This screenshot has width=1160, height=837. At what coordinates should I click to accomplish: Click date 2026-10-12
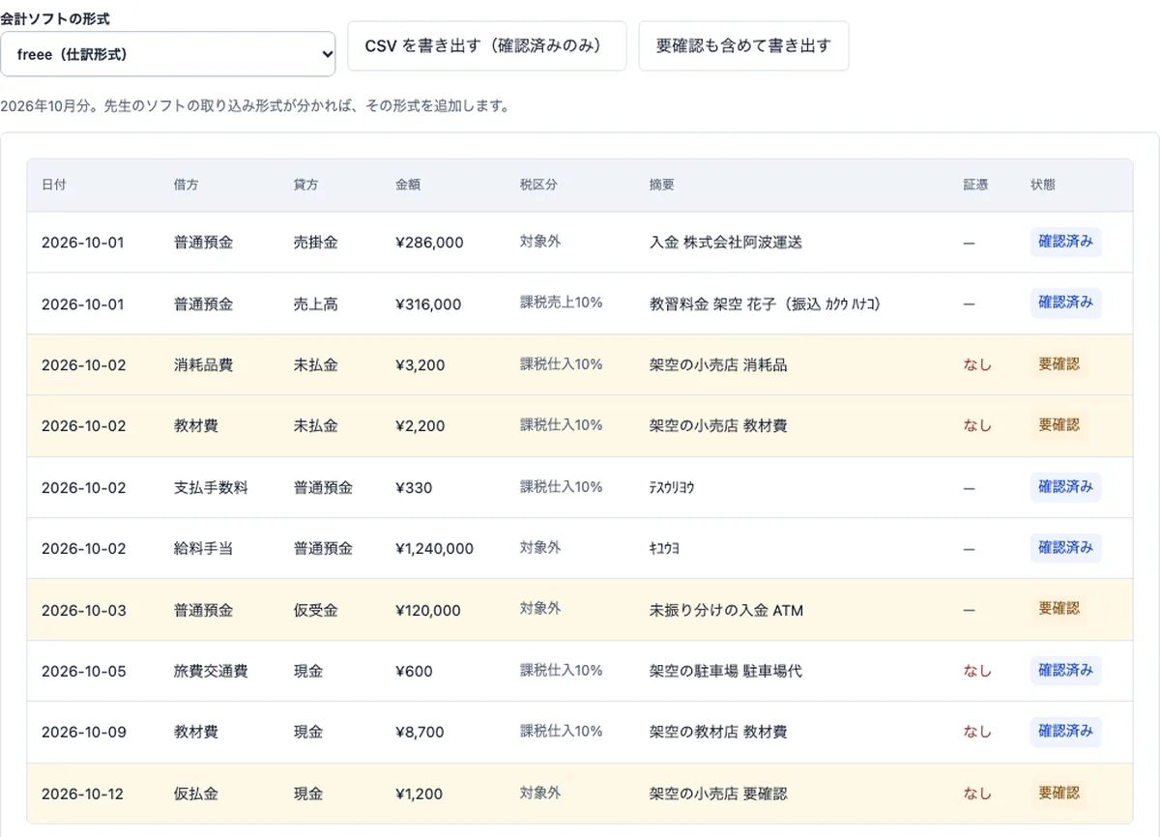(x=83, y=794)
